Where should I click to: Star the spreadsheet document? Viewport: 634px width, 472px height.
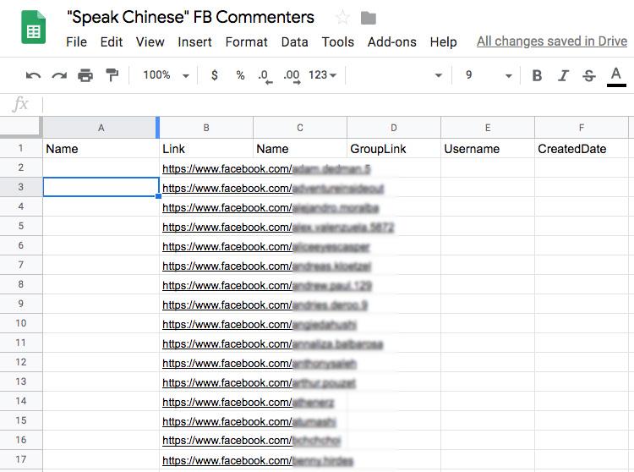coord(342,18)
